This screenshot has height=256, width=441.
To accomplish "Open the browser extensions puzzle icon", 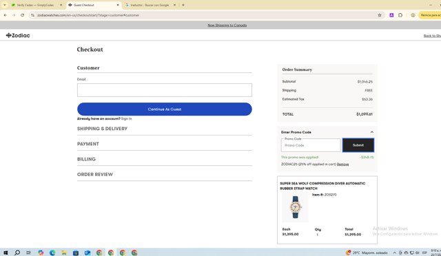I will point(400,15).
